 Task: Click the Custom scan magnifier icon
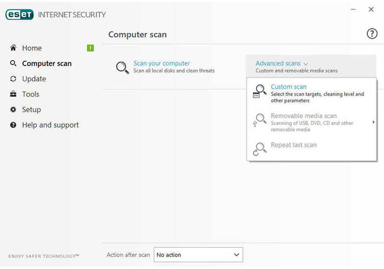pos(259,91)
